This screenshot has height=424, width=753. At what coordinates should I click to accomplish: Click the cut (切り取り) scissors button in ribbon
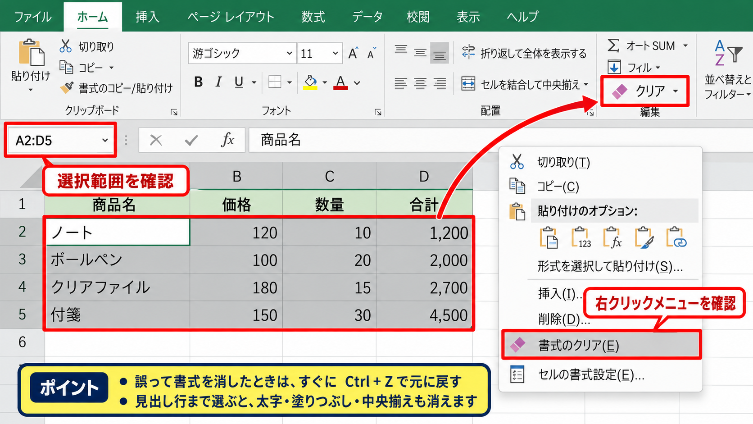point(86,46)
